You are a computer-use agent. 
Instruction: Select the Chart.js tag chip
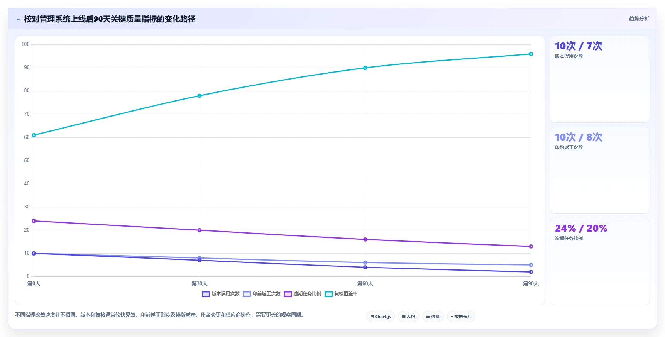coord(381,317)
